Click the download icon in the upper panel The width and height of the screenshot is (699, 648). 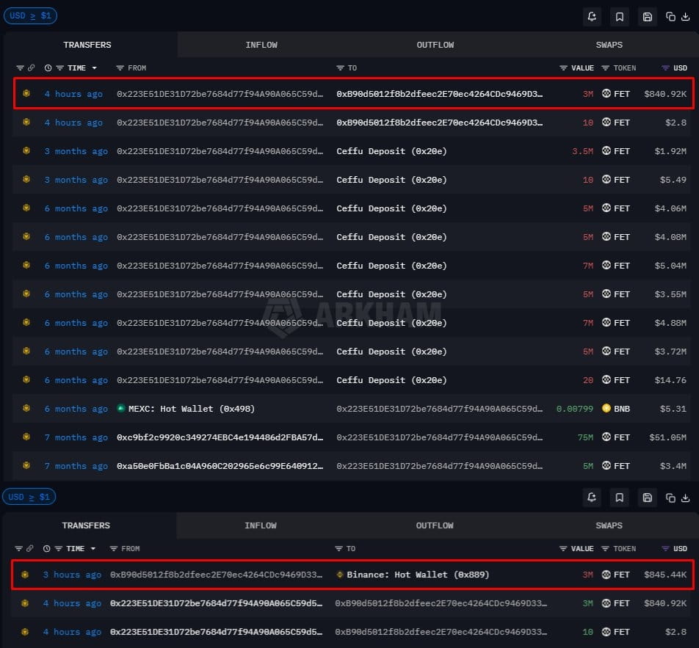pyautogui.click(x=685, y=17)
